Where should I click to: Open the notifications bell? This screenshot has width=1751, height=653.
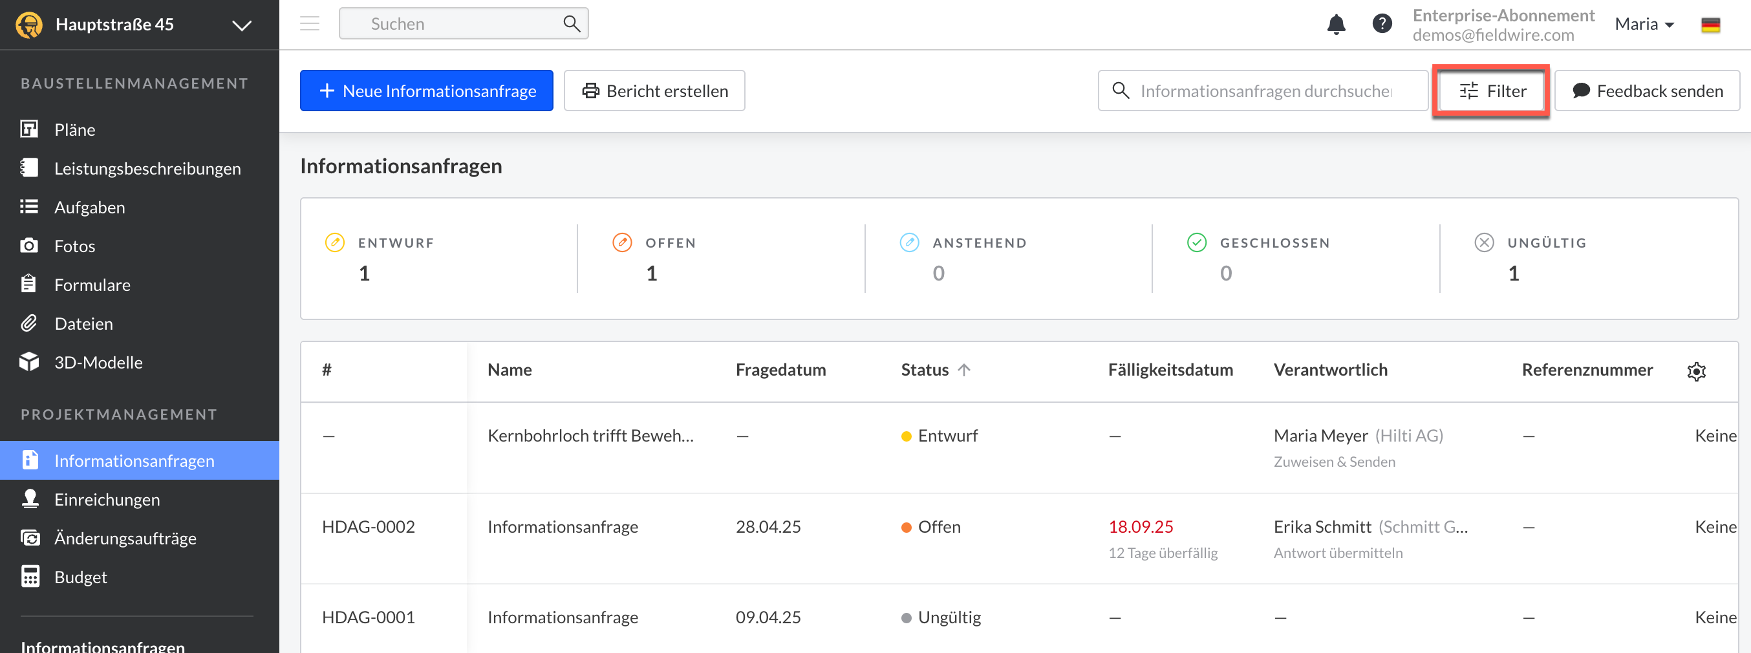pos(1336,25)
